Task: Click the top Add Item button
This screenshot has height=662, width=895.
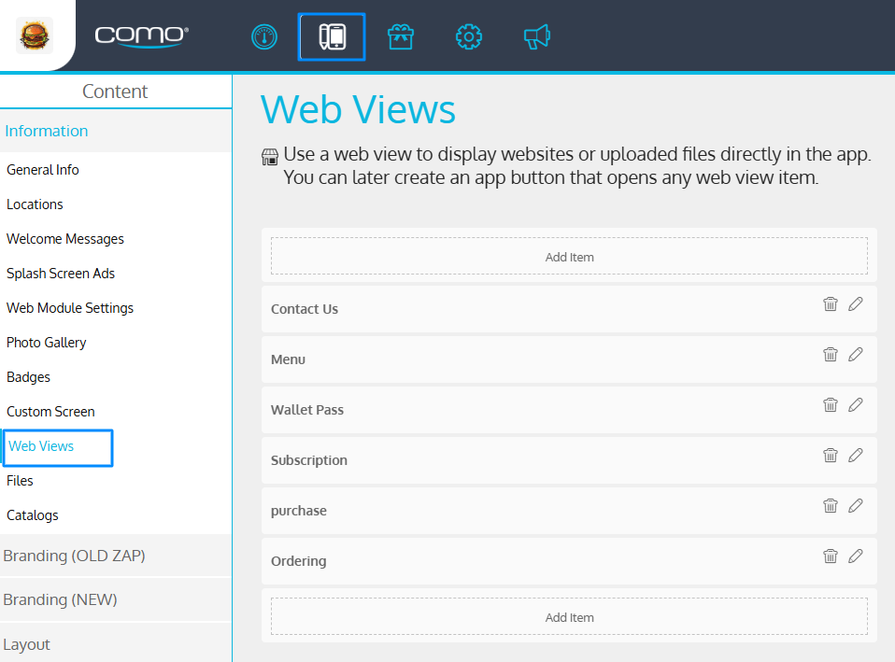Action: (x=569, y=257)
